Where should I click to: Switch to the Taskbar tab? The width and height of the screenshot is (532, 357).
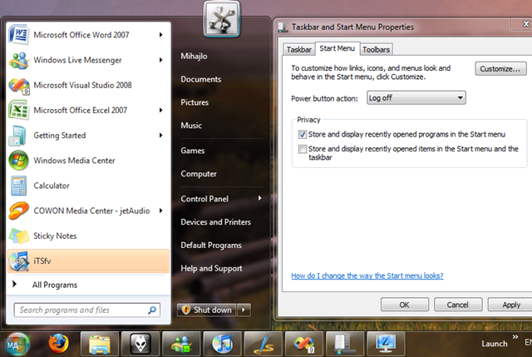coord(298,50)
